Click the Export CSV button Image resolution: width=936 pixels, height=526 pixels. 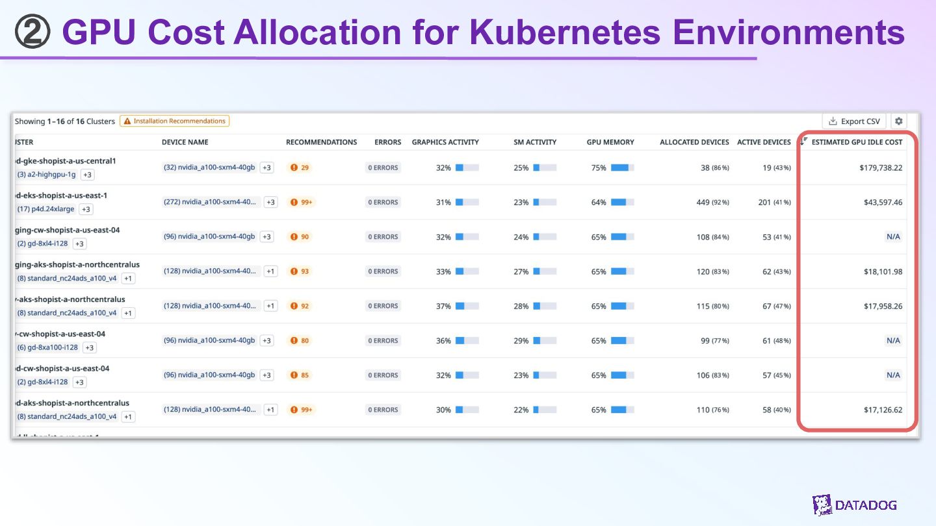click(854, 121)
